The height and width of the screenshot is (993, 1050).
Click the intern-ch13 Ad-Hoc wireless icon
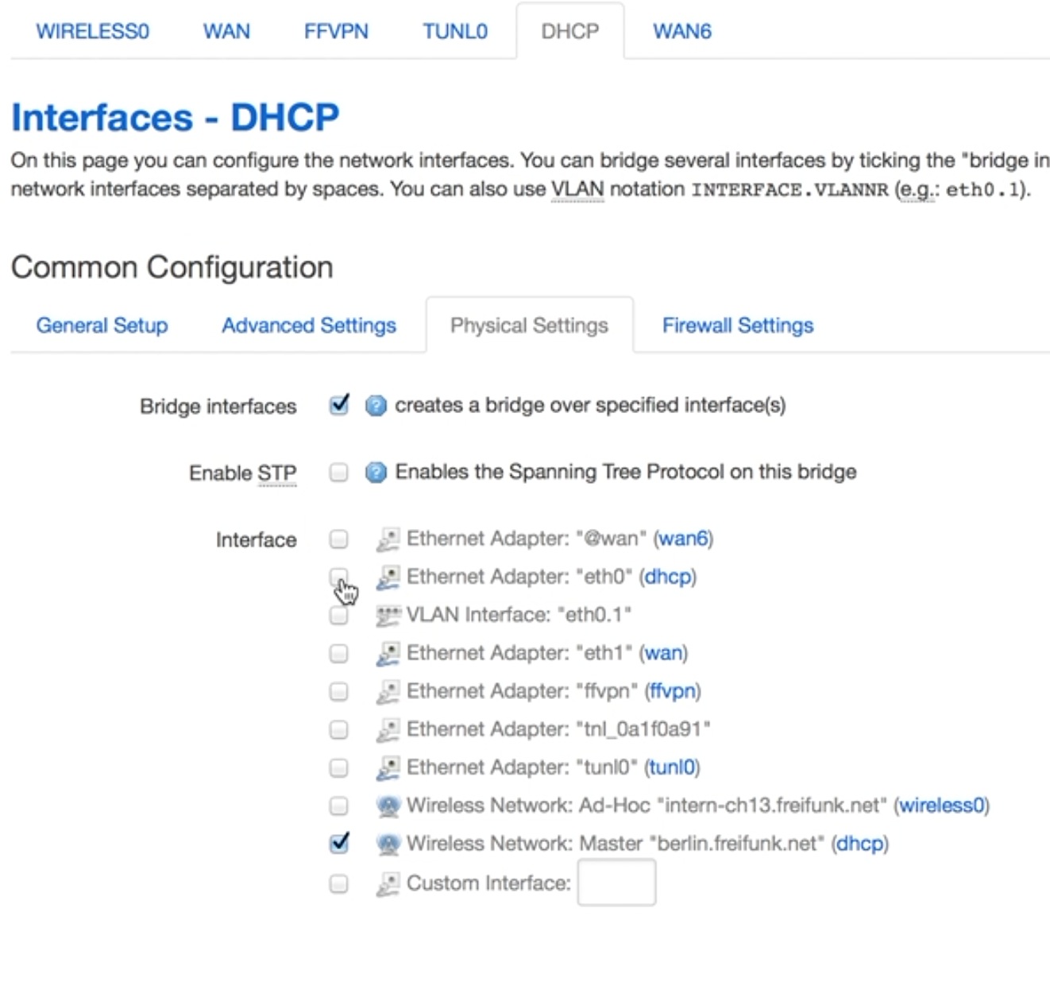click(388, 806)
